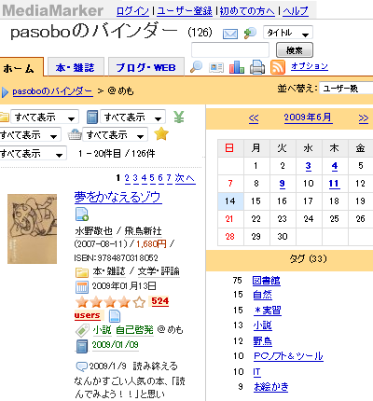This screenshot has height=401, width=373.
Task: Click the blue book filter icon
Action: [92, 118]
